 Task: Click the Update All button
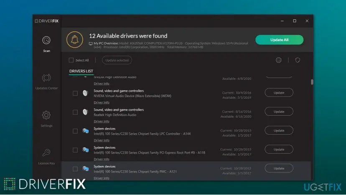pos(280,40)
